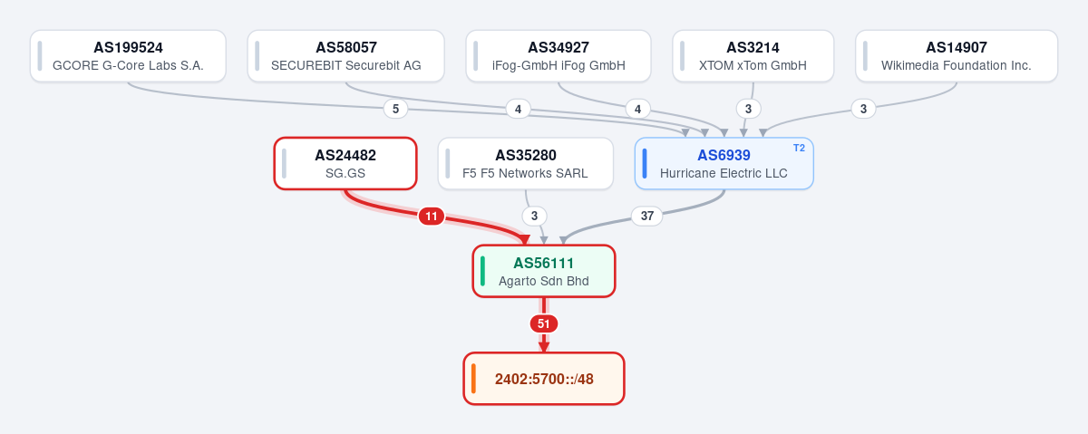Click the red 51 edge count badge
The height and width of the screenshot is (434, 1088).
click(x=544, y=323)
